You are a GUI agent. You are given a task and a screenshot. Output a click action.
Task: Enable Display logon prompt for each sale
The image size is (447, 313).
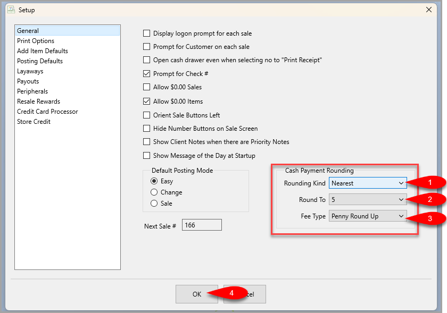pyautogui.click(x=146, y=33)
